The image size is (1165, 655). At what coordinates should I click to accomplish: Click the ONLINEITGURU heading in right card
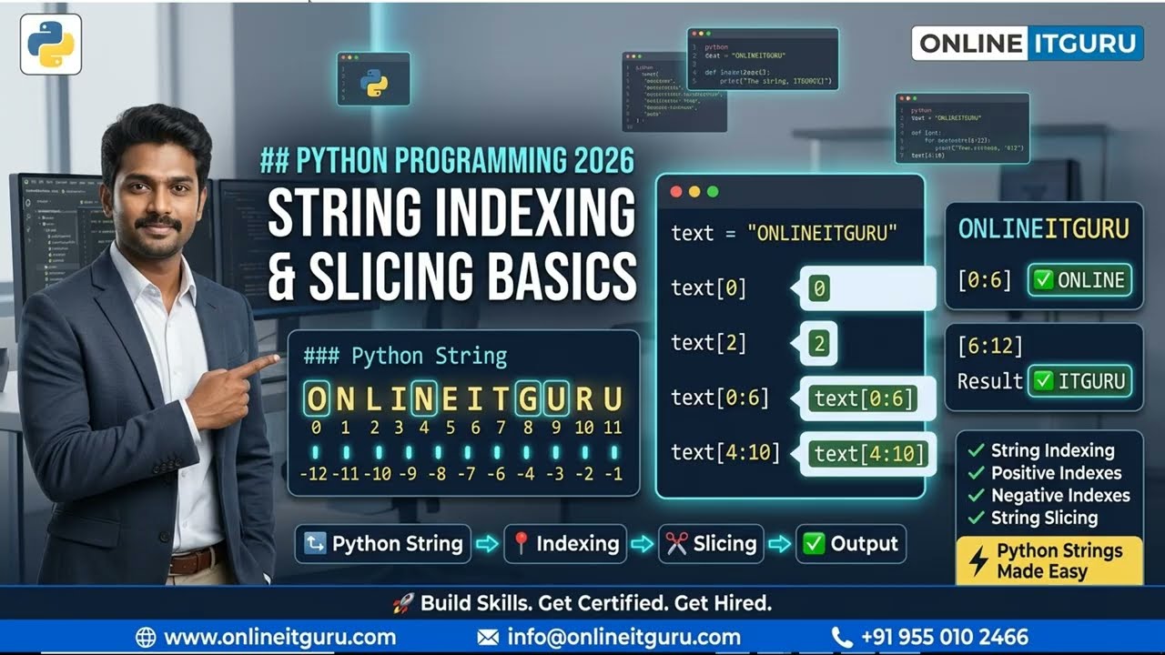pyautogui.click(x=1044, y=228)
